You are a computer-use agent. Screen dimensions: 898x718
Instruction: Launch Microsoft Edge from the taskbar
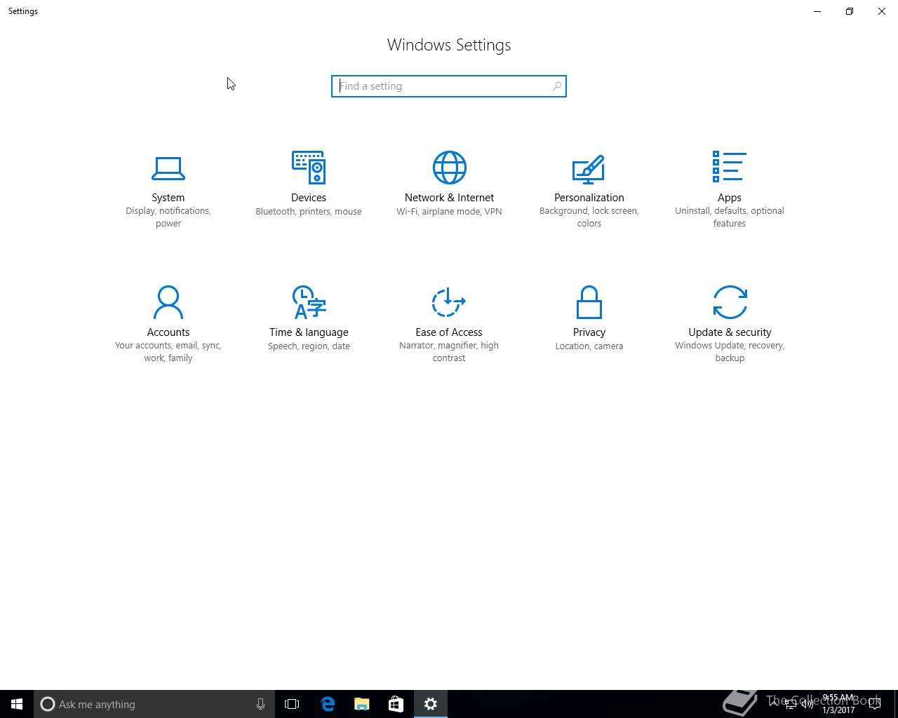tap(328, 704)
